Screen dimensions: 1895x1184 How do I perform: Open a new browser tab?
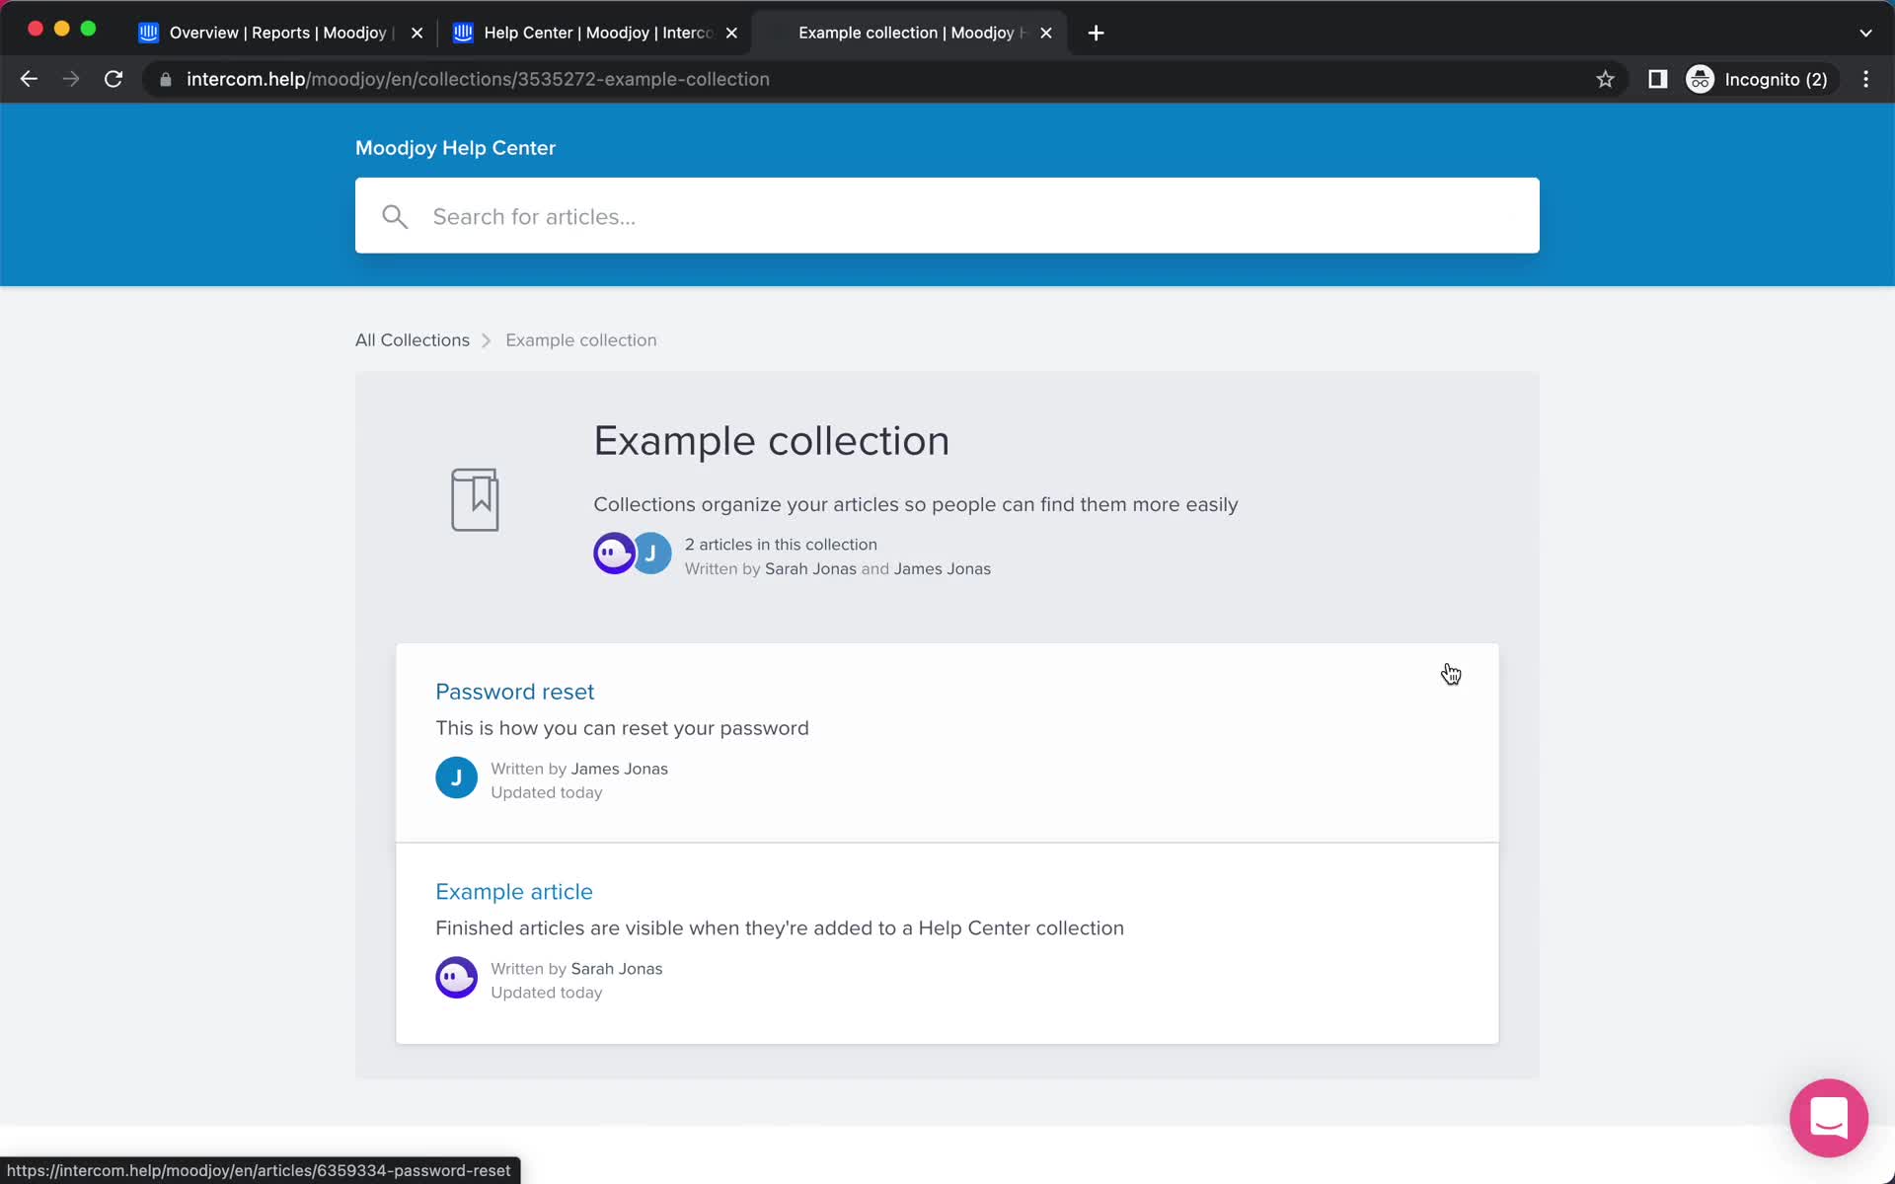coord(1096,33)
